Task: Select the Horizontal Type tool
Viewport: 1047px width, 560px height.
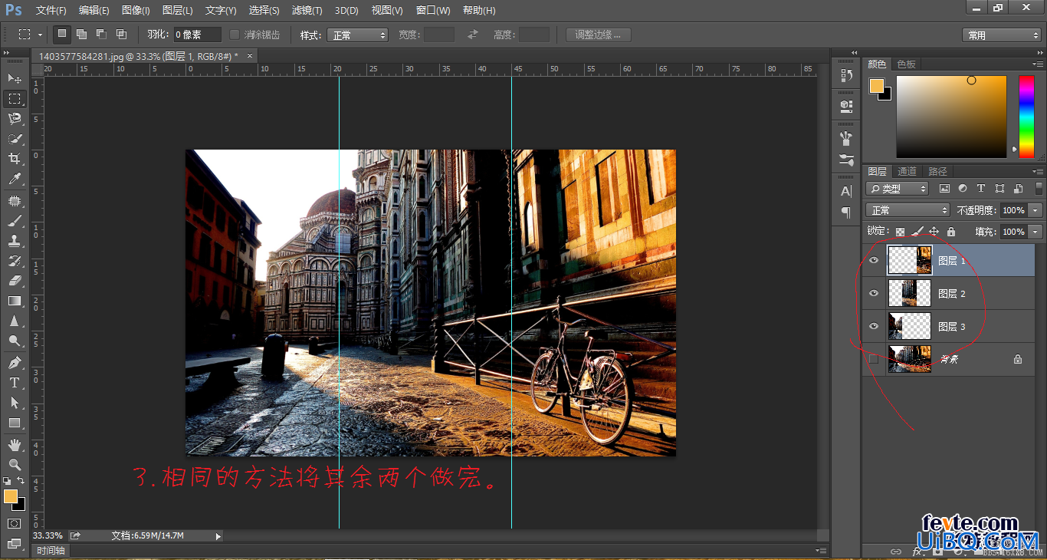Action: click(x=15, y=383)
